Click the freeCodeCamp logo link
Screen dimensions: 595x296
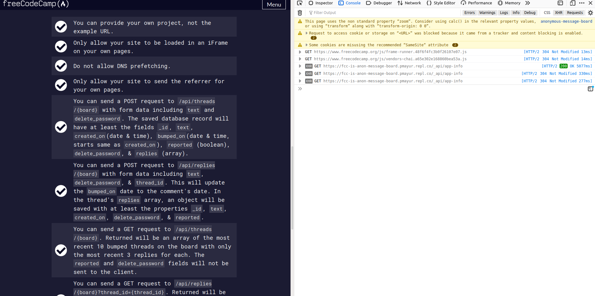point(35,4)
